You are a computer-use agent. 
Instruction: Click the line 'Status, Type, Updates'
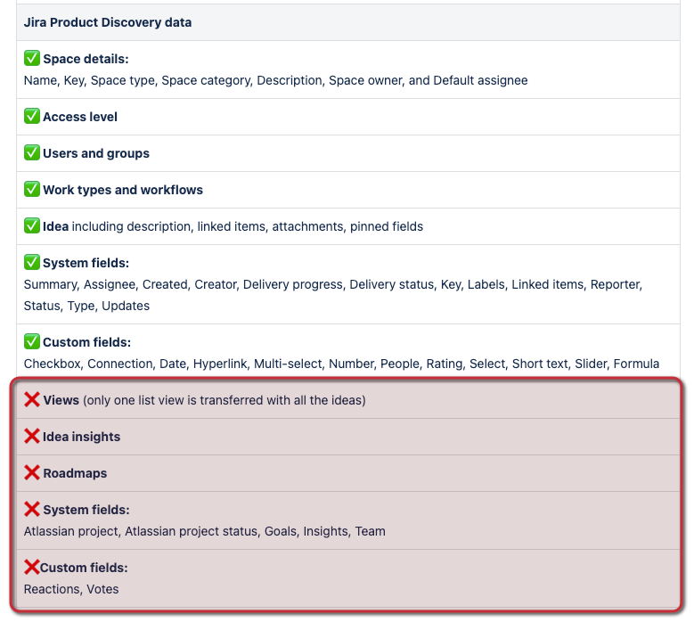click(86, 306)
